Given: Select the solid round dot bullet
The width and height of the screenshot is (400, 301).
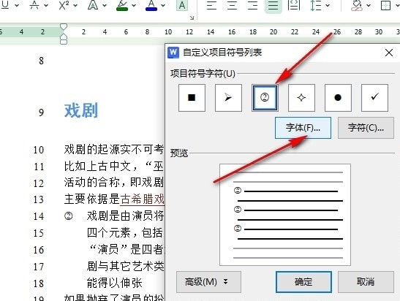Looking at the screenshot, I should 338,98.
